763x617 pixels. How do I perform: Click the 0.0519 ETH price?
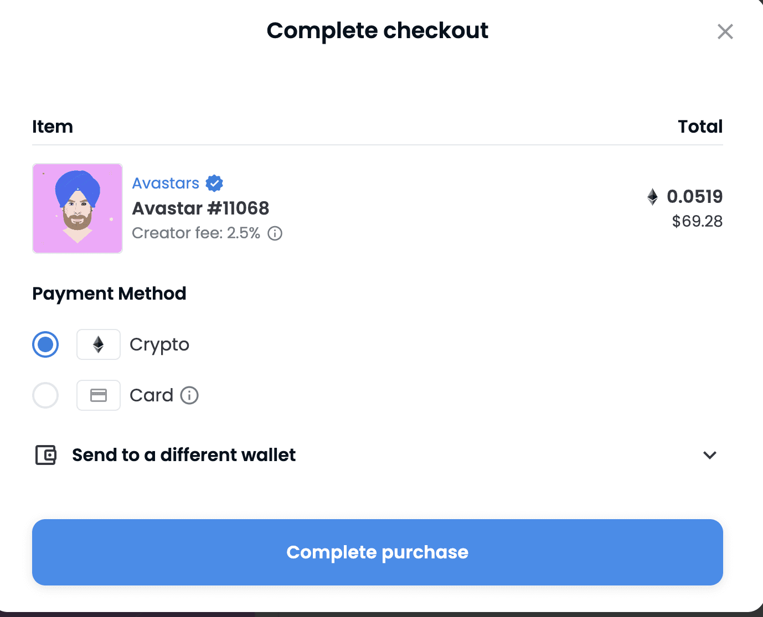(x=694, y=196)
